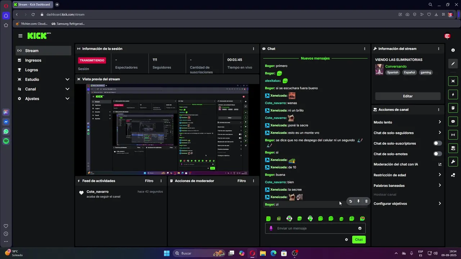Focus the Enviar un mensaje field
Image resolution: width=461 pixels, height=259 pixels.
(315, 228)
